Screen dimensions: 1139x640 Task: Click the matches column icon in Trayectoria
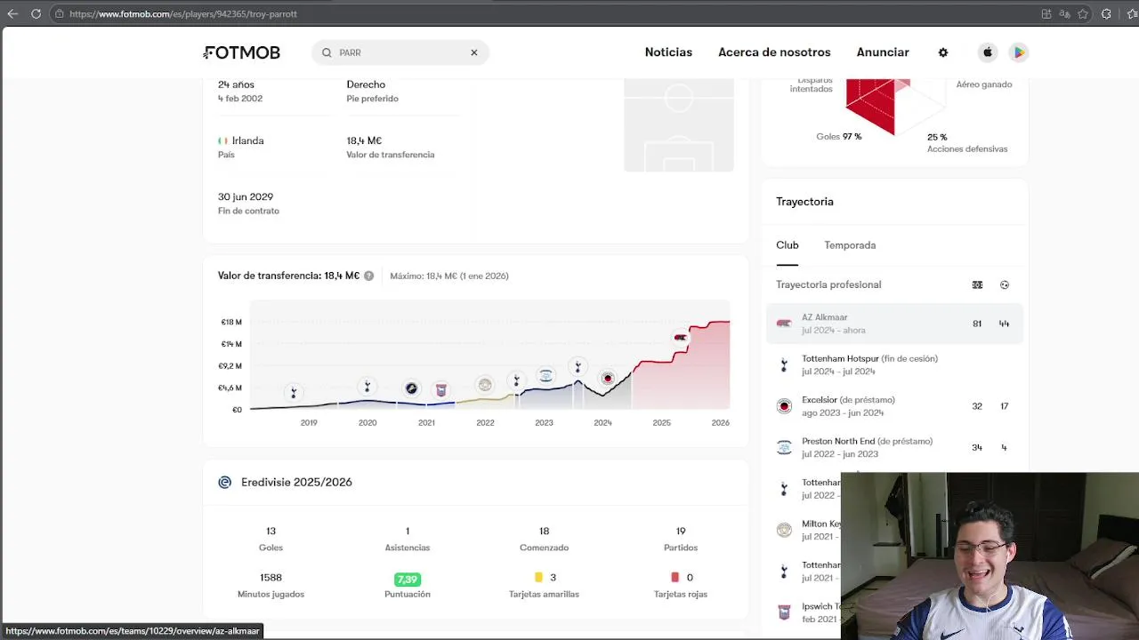(977, 284)
